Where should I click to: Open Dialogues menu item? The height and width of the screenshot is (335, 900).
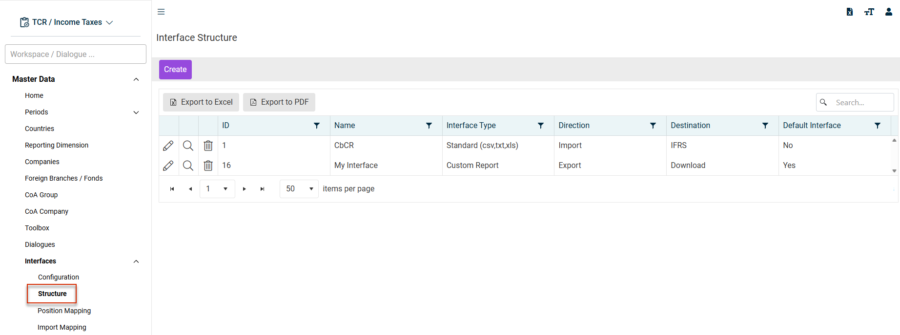coord(40,244)
